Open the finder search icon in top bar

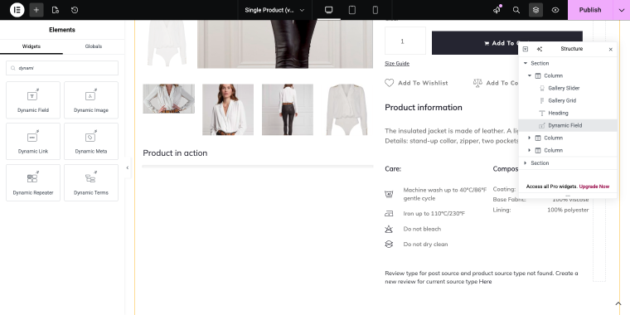[x=516, y=10]
